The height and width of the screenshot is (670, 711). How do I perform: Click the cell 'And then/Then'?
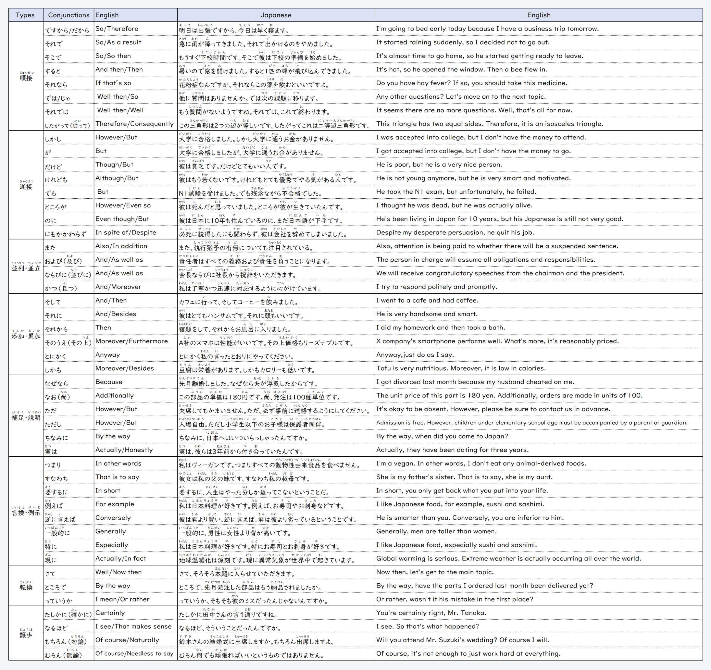pos(136,69)
